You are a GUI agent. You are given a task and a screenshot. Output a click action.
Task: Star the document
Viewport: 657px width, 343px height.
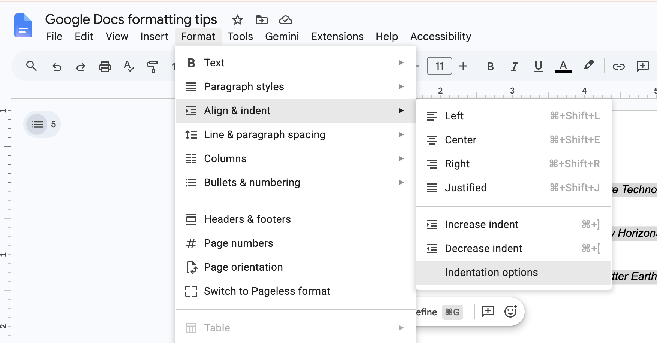[x=237, y=20]
